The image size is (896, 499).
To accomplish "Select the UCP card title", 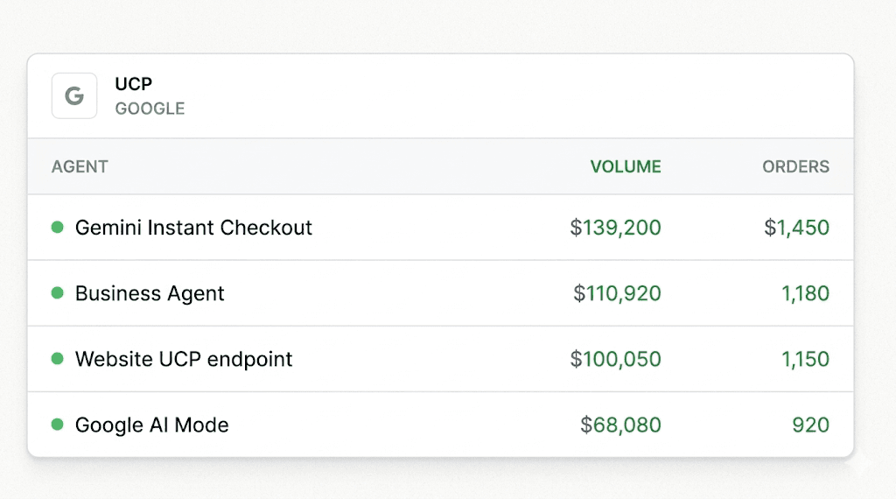I will [134, 84].
